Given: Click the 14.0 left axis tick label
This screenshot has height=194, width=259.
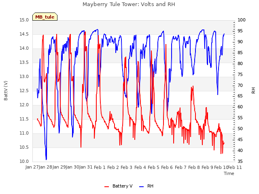Looking at the screenshot, I should click(x=24, y=48).
